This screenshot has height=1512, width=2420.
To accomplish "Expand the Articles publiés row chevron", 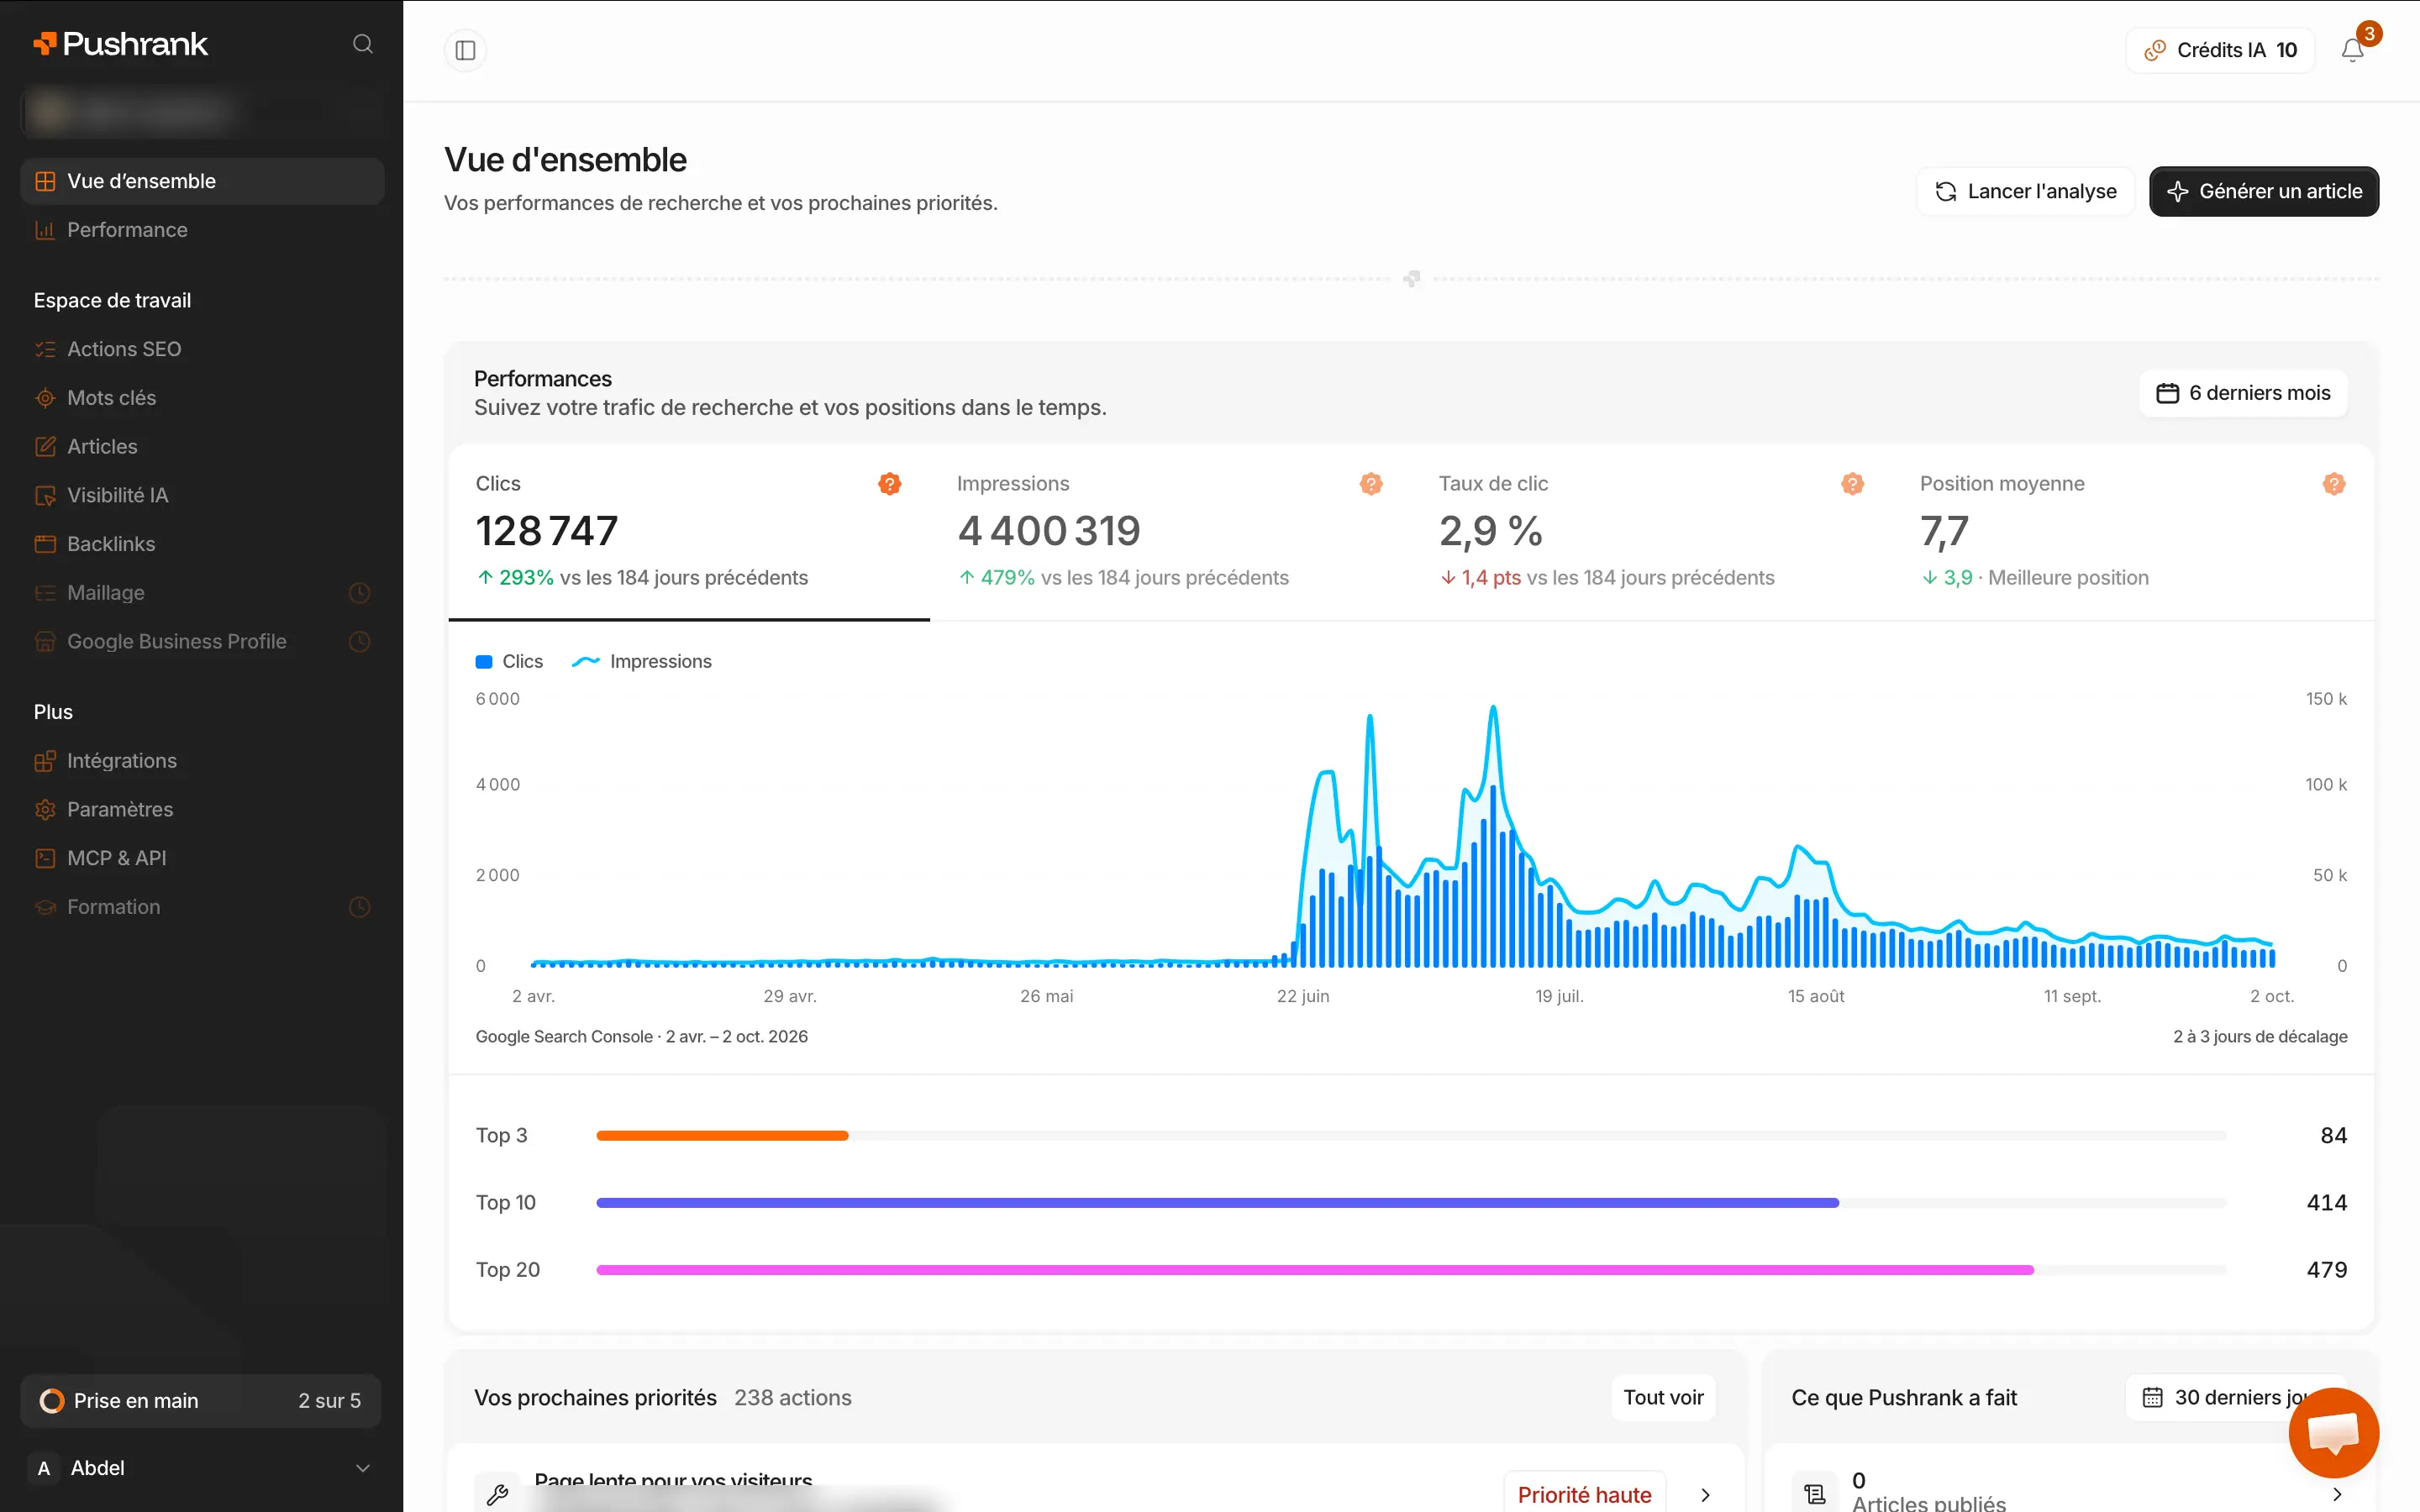I will click(x=2337, y=1494).
